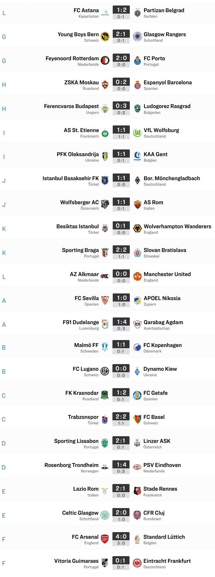Screen dimensions: 215x577
Task: Click the Celtic Glasgow crest
Action: coord(105,515)
